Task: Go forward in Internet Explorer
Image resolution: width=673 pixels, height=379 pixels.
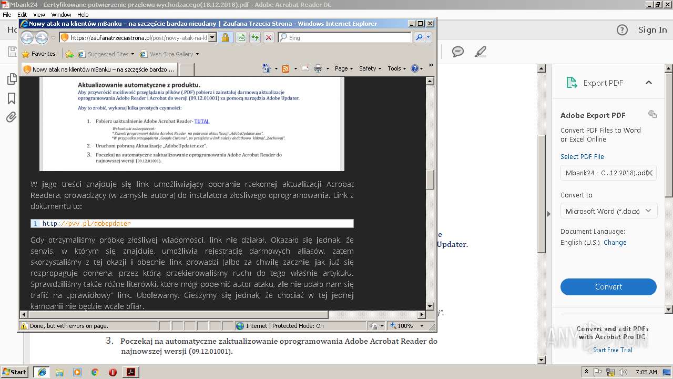Action: (42, 37)
